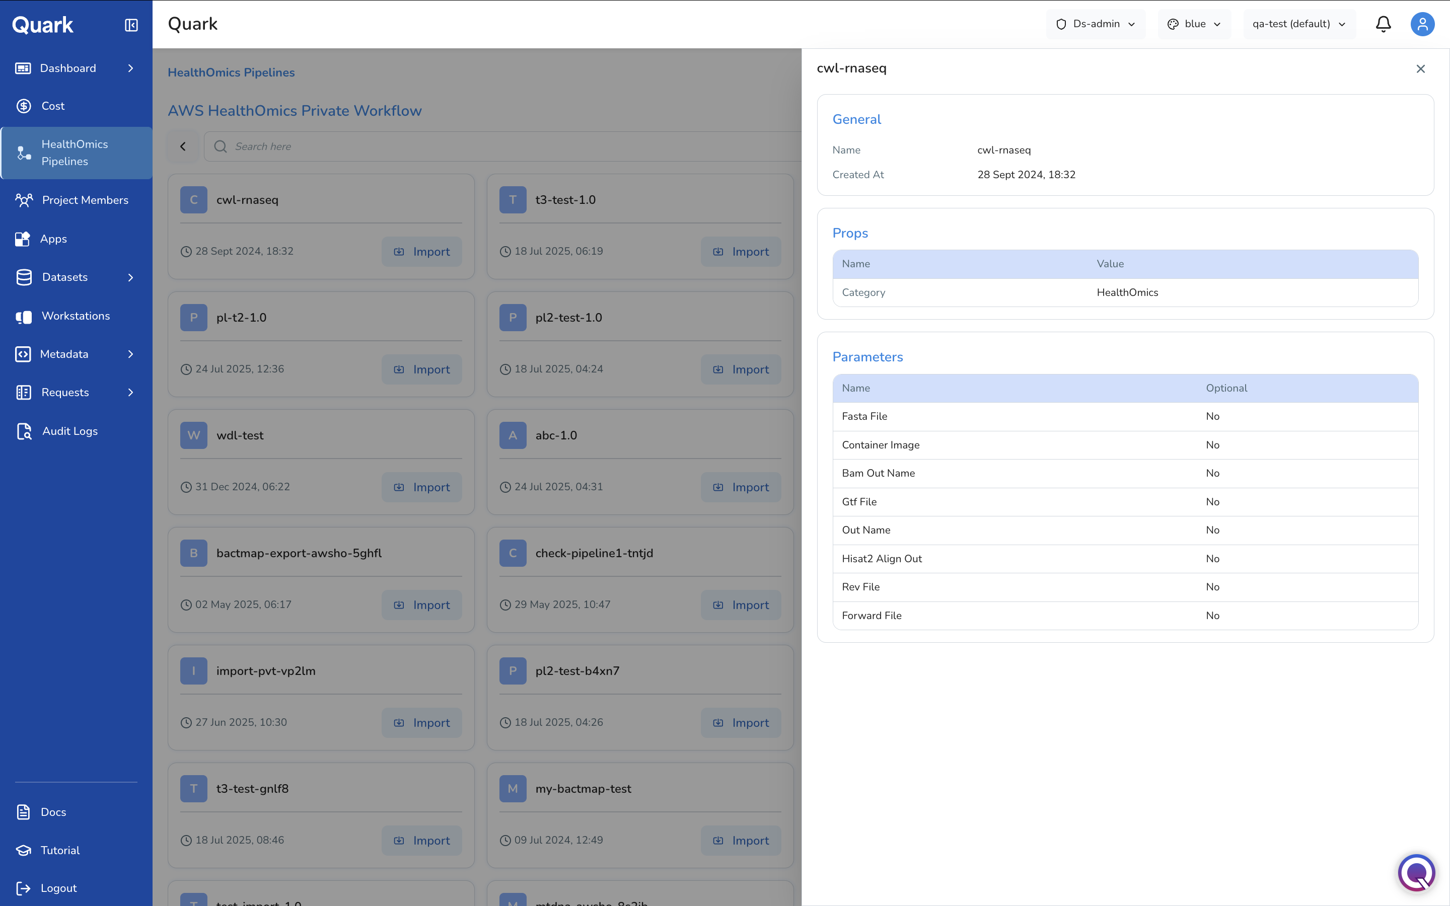Open the blue theme dropdown
1450x906 pixels.
1194,24
